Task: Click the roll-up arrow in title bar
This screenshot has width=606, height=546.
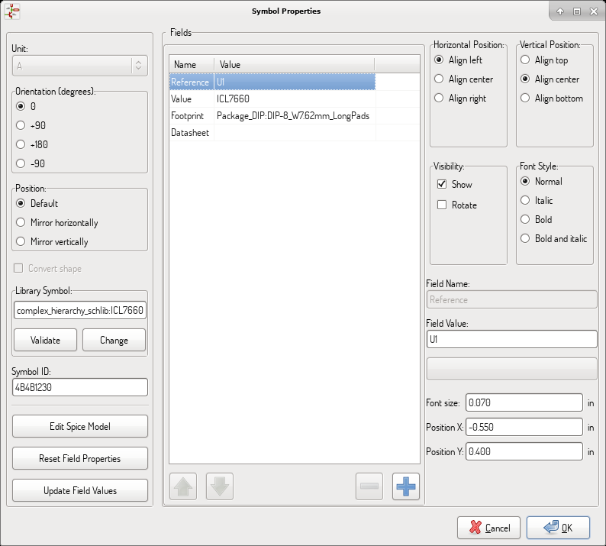Action: pos(559,11)
